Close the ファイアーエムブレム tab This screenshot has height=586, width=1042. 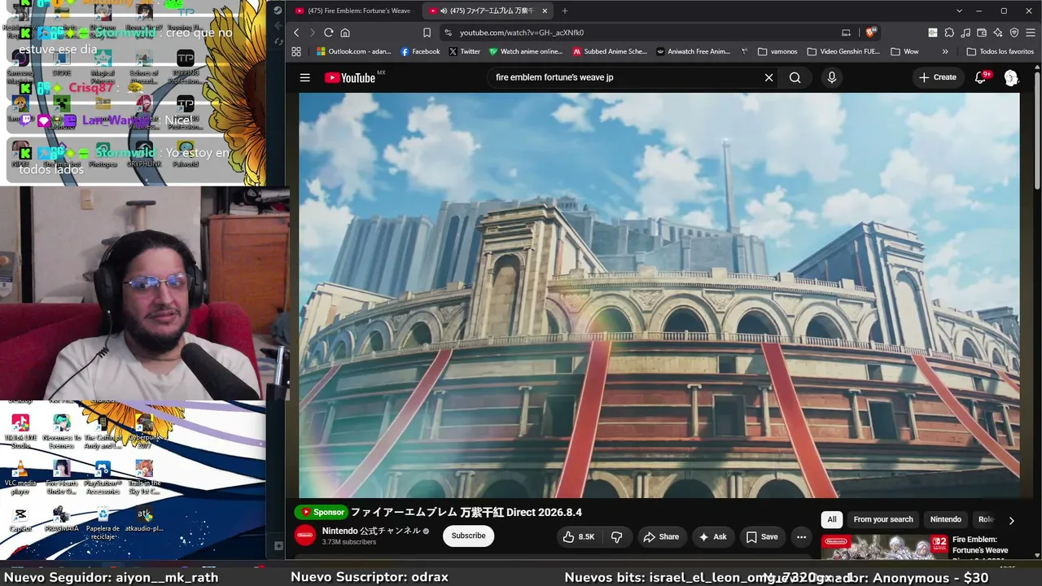click(x=545, y=11)
